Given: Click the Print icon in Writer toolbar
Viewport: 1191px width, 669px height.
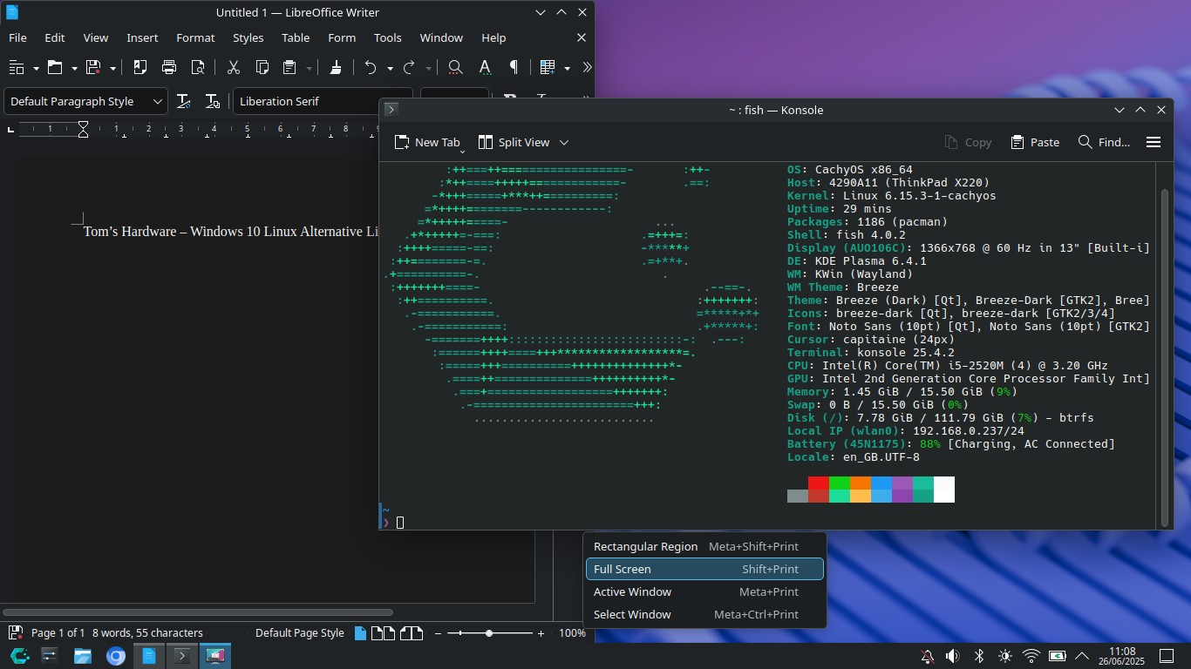Looking at the screenshot, I should (169, 67).
